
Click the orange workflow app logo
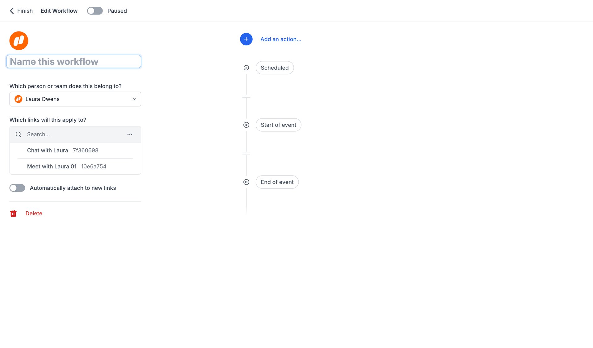(19, 40)
